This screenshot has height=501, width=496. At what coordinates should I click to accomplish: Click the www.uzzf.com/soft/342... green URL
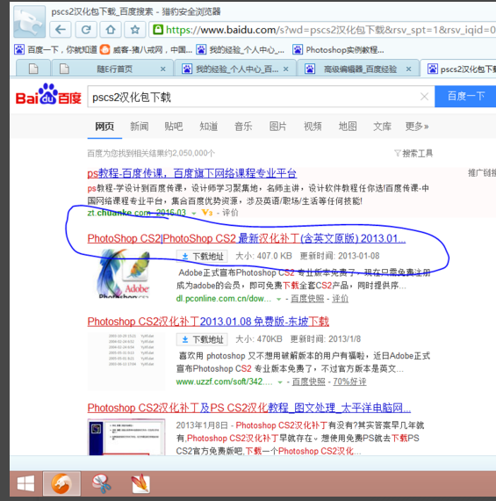pos(224,381)
